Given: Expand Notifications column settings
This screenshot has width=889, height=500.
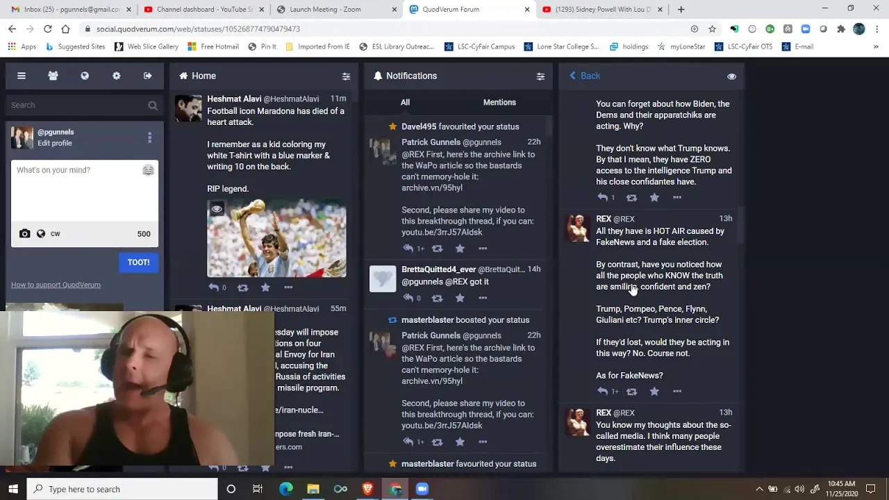Looking at the screenshot, I should click(540, 76).
